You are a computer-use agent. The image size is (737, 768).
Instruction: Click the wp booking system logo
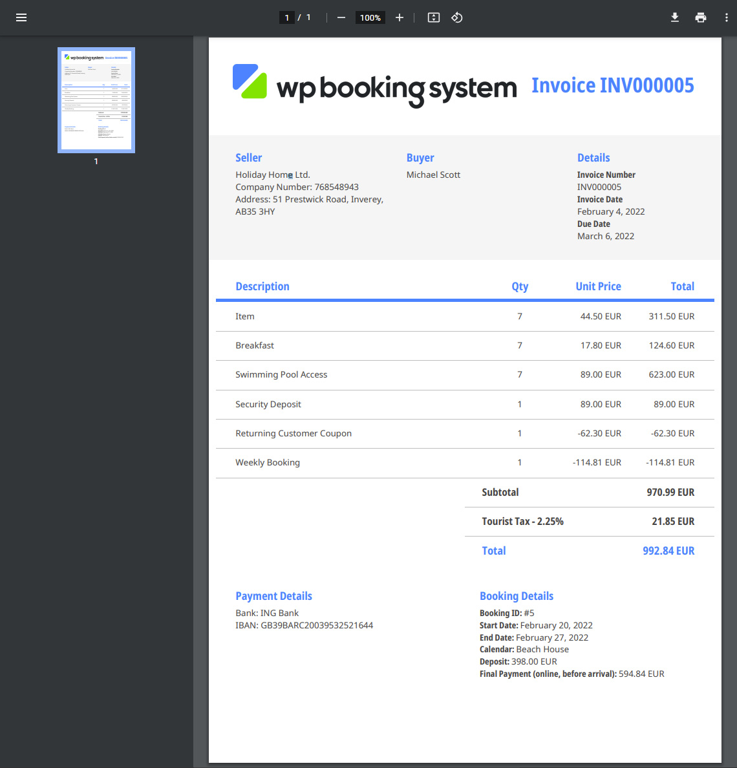(374, 85)
